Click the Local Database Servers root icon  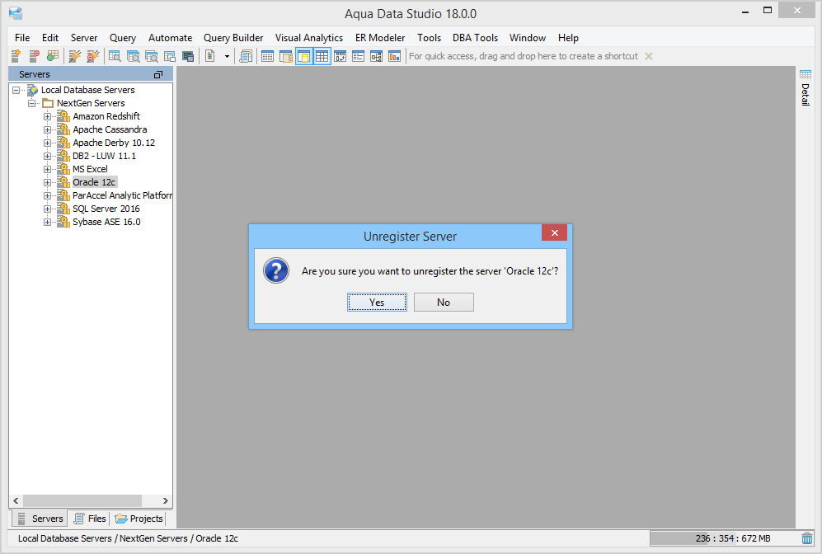tap(32, 90)
